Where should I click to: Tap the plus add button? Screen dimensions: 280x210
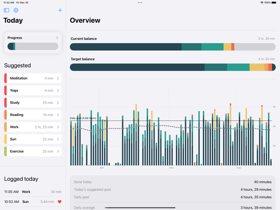tap(60, 10)
